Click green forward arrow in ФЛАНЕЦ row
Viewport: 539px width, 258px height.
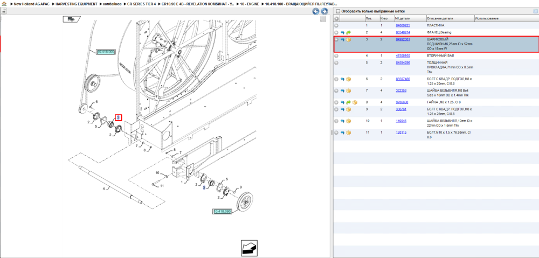coord(349,32)
